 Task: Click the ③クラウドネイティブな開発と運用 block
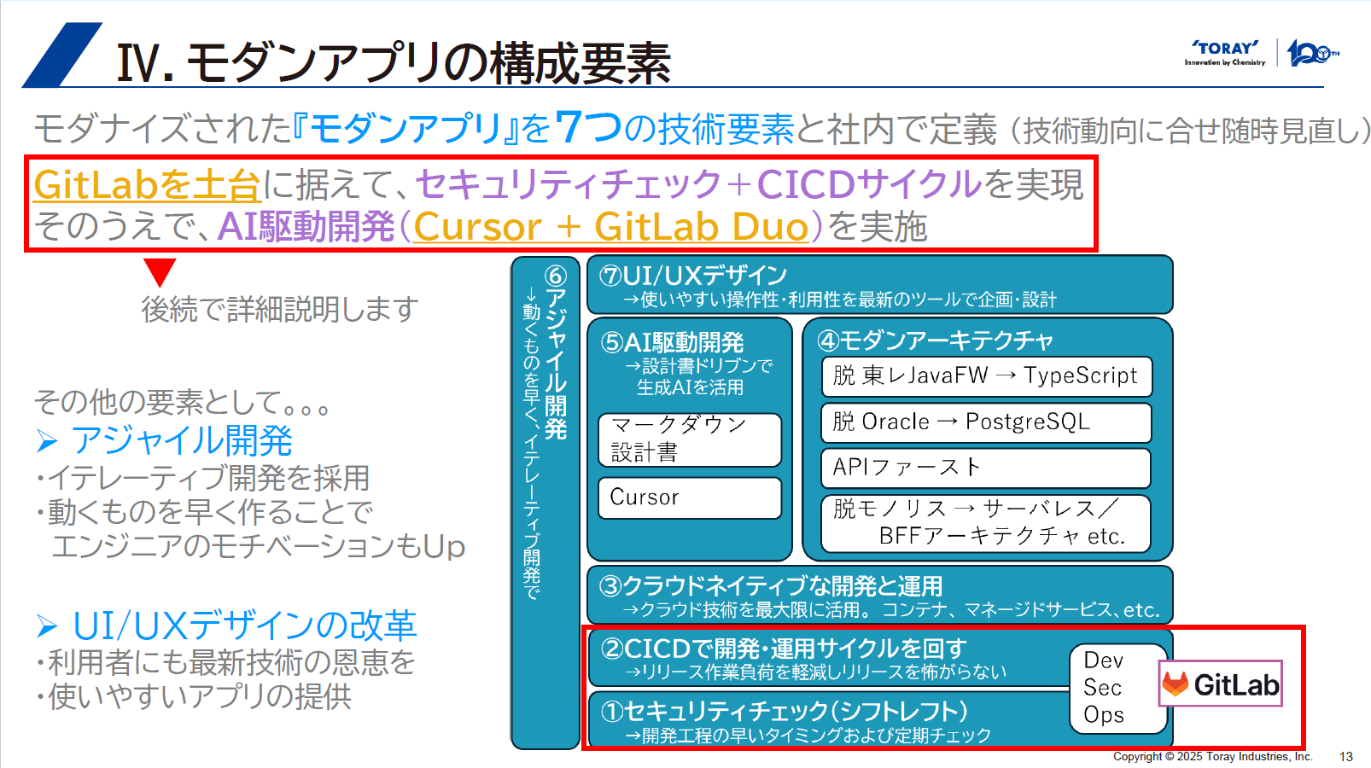[879, 596]
